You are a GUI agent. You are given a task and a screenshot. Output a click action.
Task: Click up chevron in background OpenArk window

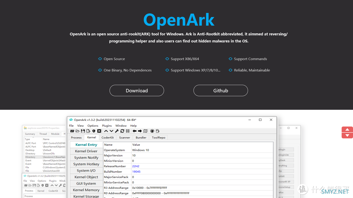point(52,185)
